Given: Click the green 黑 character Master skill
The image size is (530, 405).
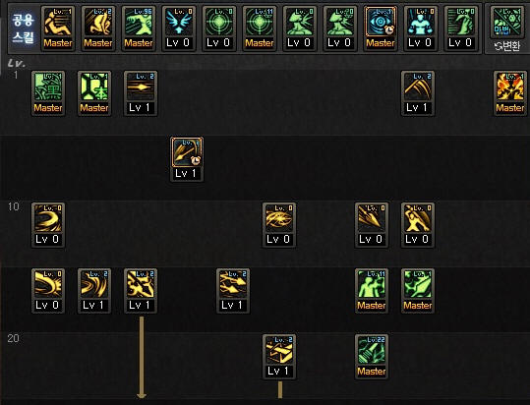Looking at the screenshot, I should pos(48,93).
